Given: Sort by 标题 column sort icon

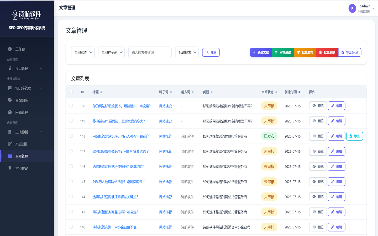Looking at the screenshot, I should [x=101, y=92].
